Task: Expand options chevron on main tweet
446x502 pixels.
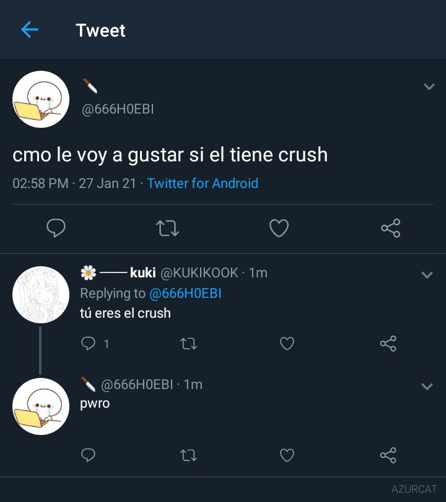Action: coord(429,86)
